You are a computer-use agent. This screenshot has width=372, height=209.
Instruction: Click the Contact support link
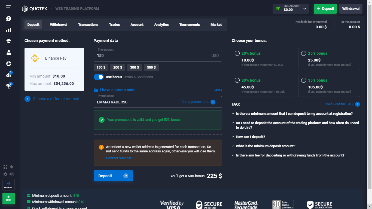[x=118, y=158]
